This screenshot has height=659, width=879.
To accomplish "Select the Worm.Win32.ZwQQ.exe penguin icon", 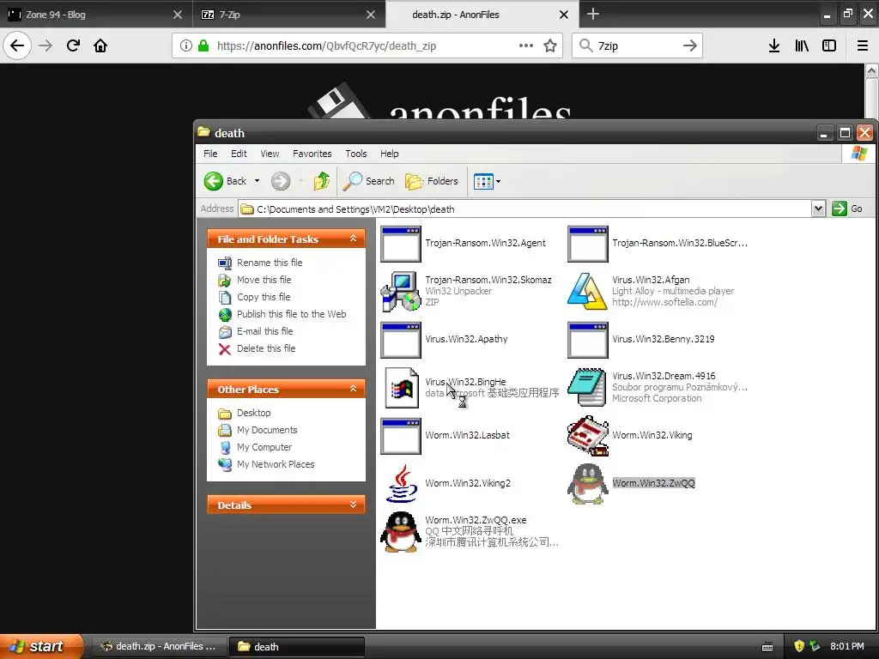I will click(x=400, y=532).
